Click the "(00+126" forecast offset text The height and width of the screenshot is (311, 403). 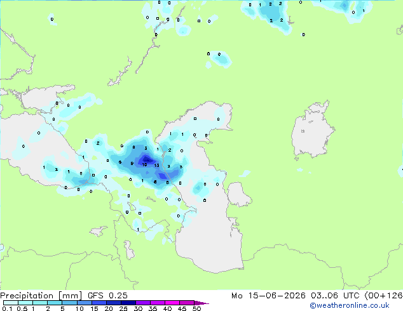(383, 296)
